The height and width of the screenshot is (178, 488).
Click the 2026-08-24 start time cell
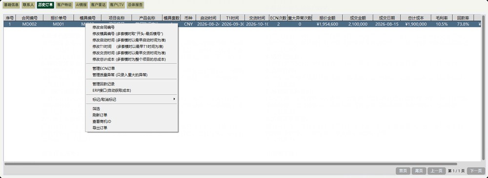(x=208, y=24)
